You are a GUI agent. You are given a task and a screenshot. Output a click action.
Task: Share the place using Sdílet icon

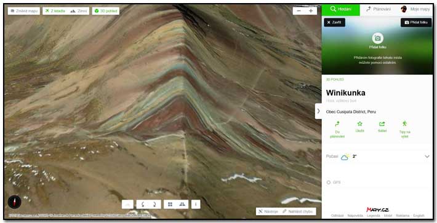click(382, 126)
